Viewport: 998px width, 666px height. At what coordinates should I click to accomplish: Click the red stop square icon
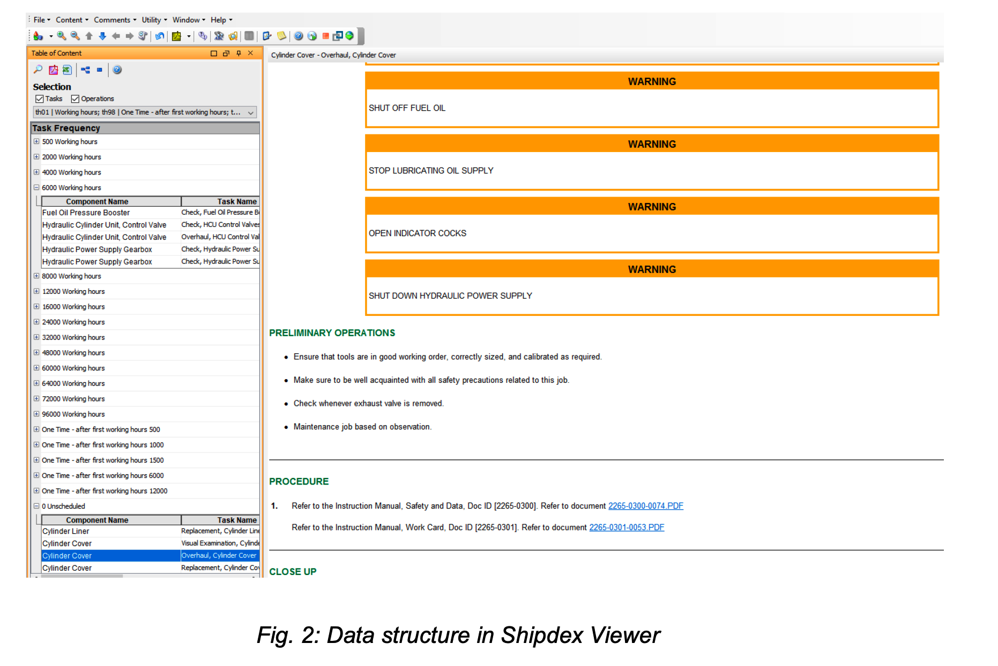[x=325, y=36]
